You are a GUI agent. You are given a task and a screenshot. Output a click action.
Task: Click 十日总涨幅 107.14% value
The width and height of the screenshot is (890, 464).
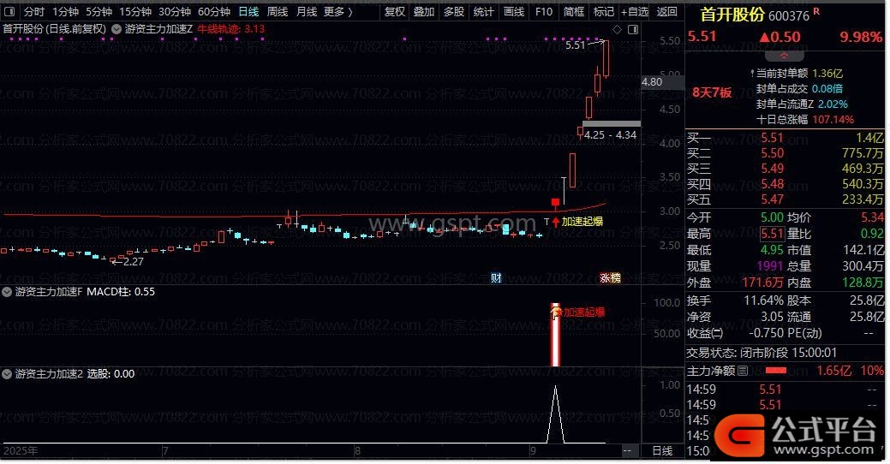(833, 120)
